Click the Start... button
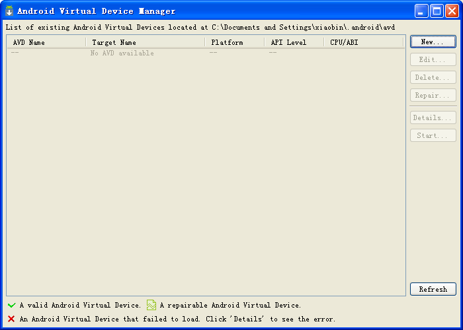Viewport: 463px width, 330px height. [x=433, y=135]
